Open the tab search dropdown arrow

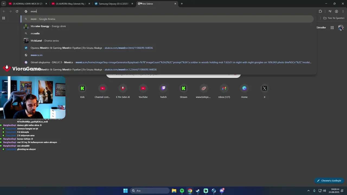coord(4,4)
